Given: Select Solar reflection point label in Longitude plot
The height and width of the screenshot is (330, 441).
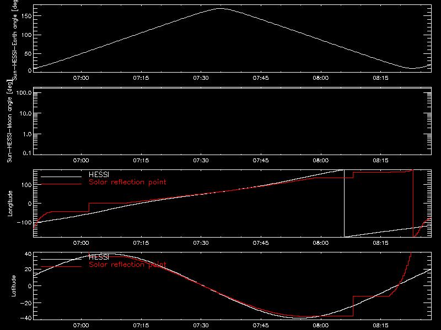Looking at the screenshot, I should coord(127,182).
